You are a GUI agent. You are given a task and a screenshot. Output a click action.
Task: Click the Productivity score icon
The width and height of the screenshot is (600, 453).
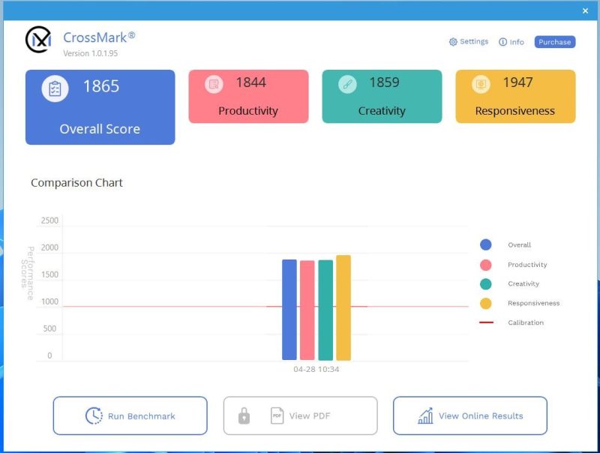click(214, 84)
